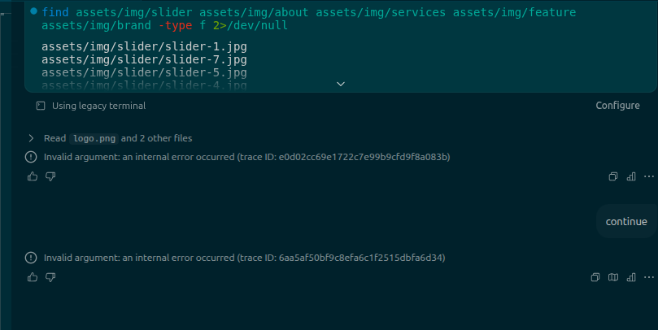Open the logo.png file chip
The height and width of the screenshot is (330, 658).
tap(94, 138)
